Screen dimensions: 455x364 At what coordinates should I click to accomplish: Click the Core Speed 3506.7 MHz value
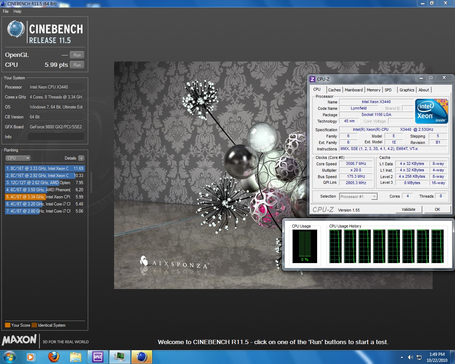click(x=356, y=164)
